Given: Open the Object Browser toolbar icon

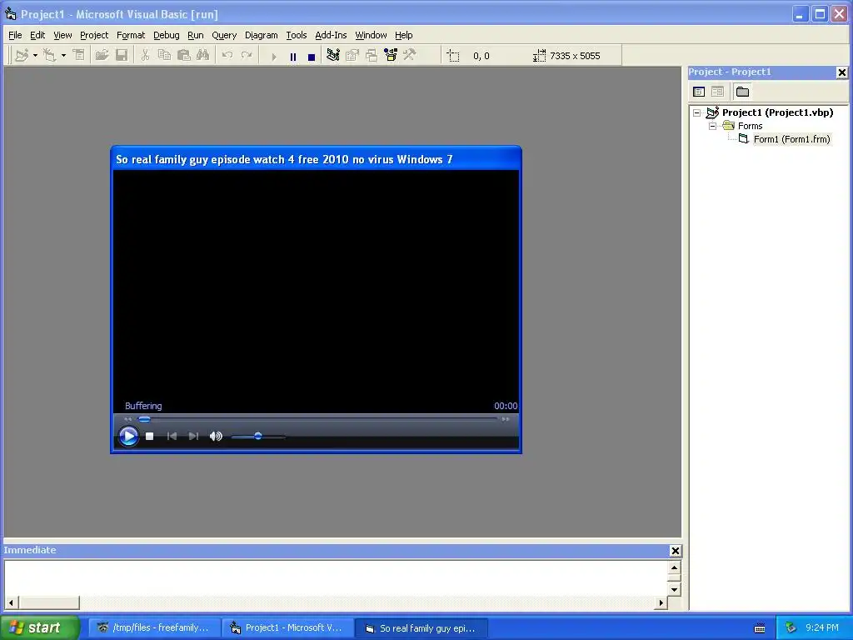Looking at the screenshot, I should coord(391,55).
